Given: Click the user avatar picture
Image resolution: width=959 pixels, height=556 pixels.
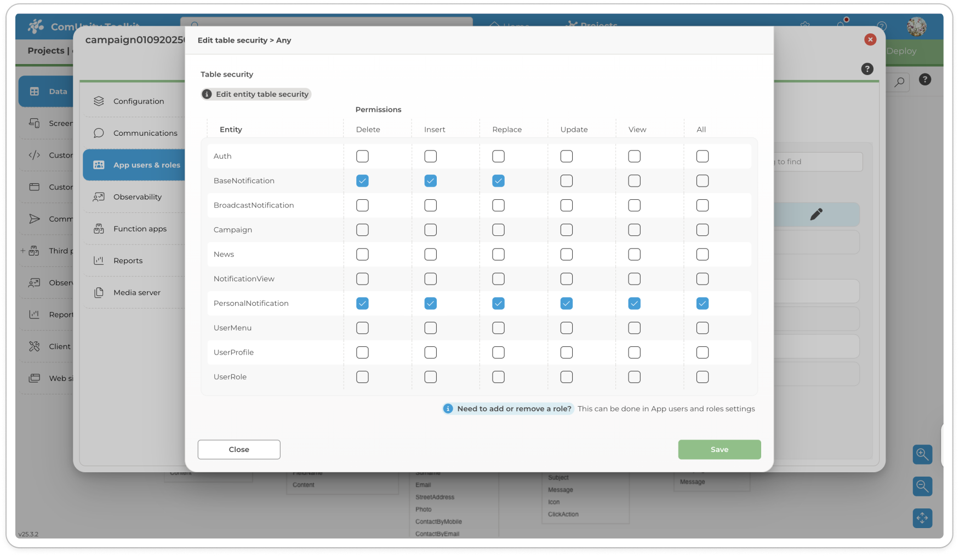Looking at the screenshot, I should (x=916, y=26).
